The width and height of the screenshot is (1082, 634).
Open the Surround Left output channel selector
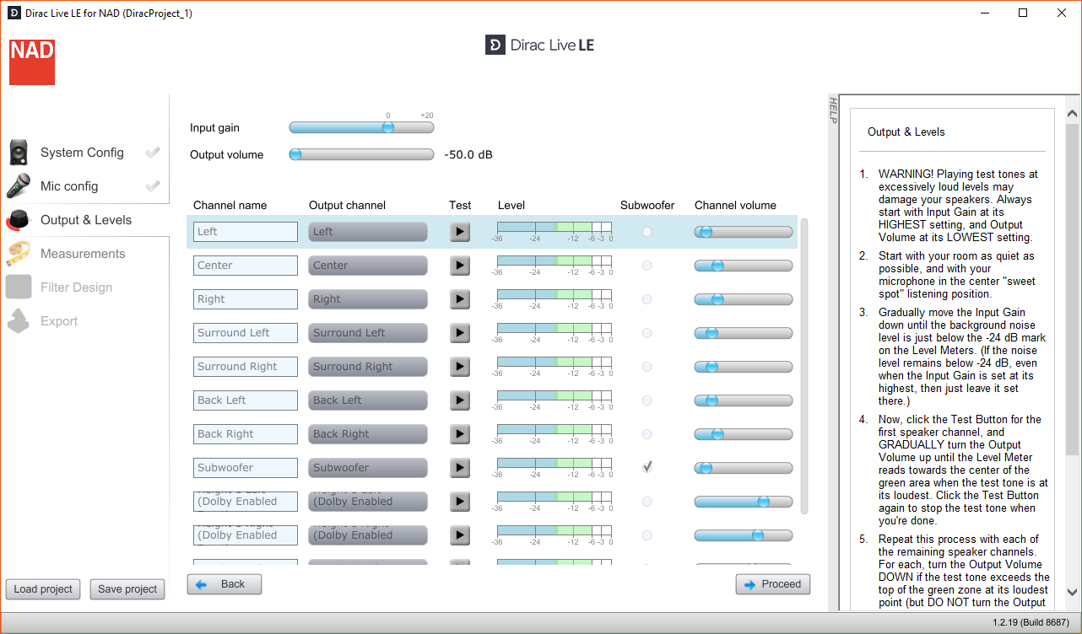point(368,333)
